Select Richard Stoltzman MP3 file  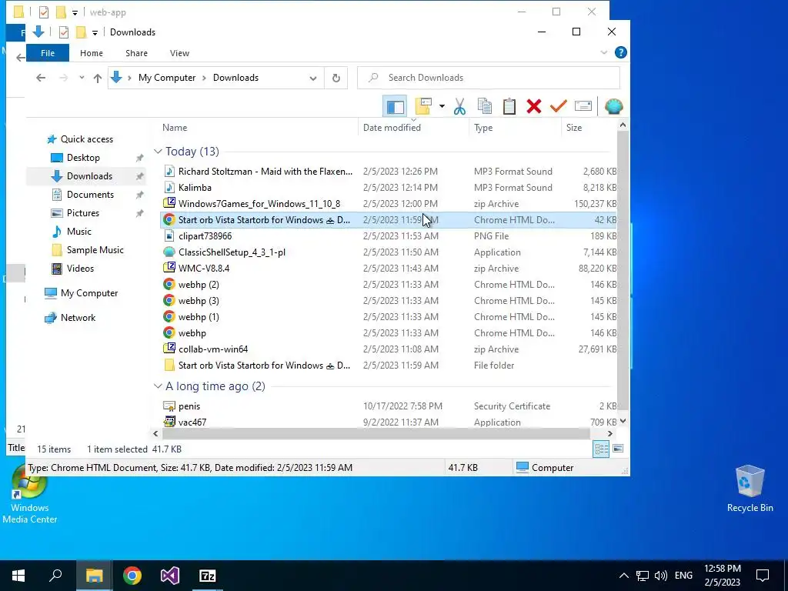click(389, 172)
